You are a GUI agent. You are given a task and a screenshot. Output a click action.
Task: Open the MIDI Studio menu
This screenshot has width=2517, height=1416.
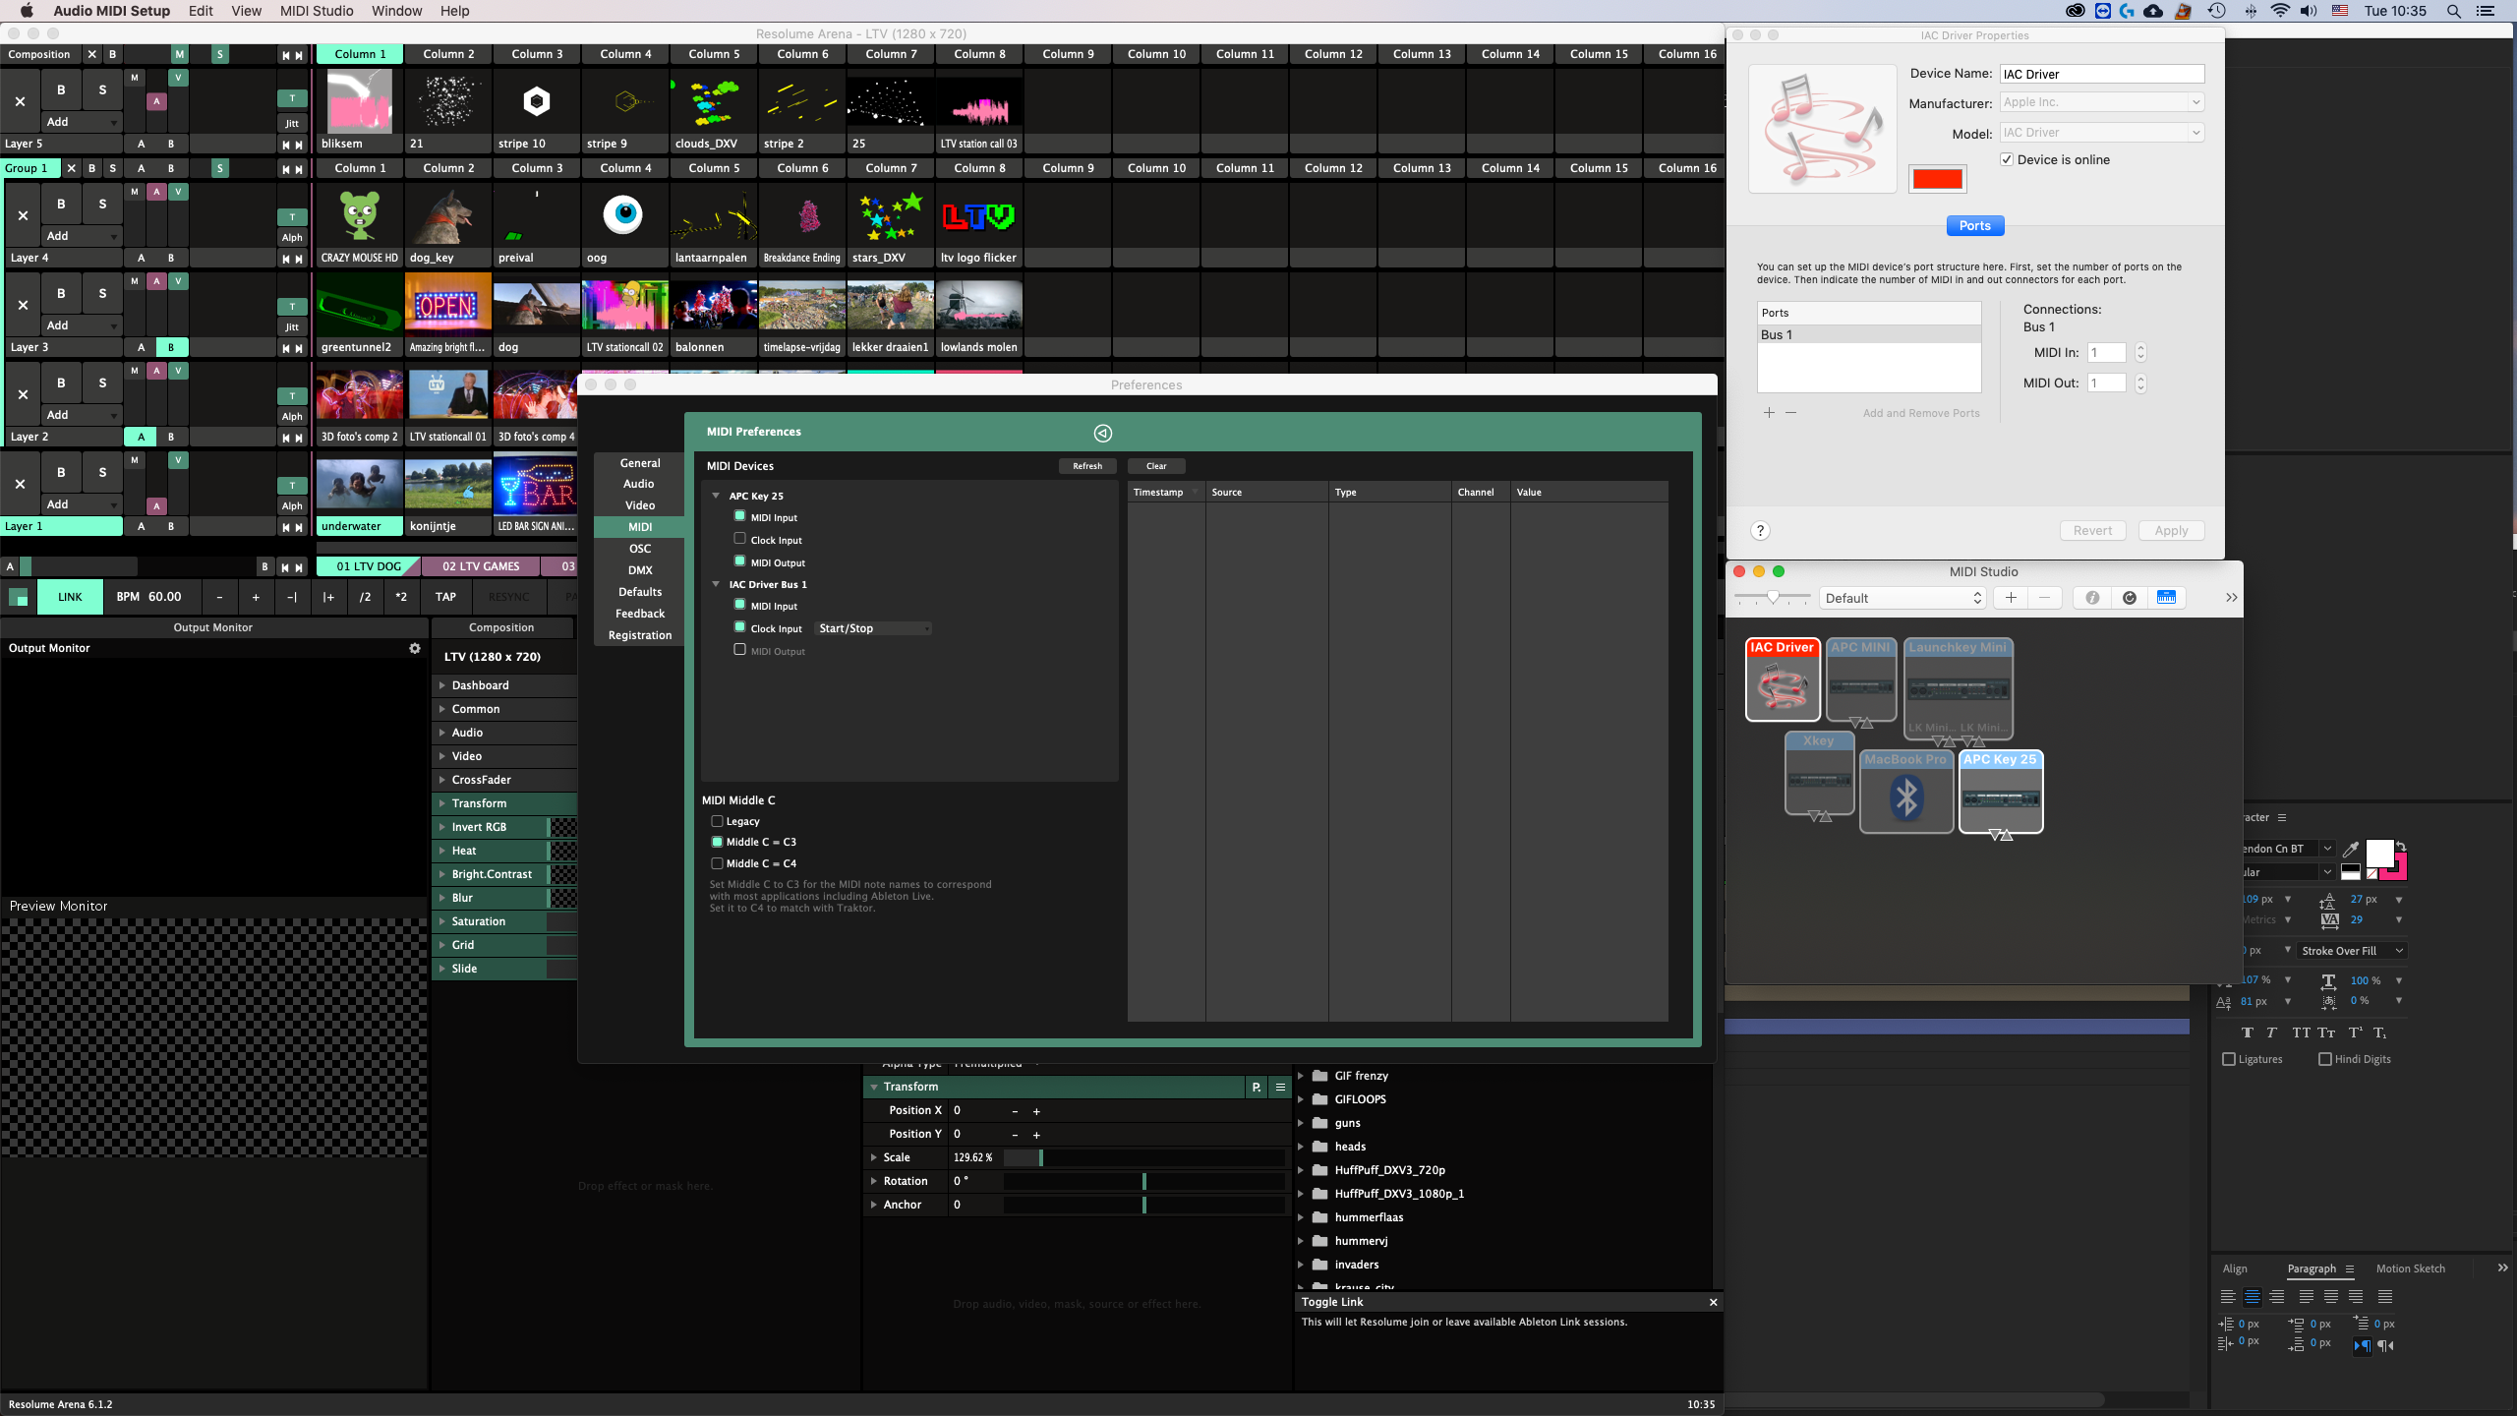tap(316, 11)
